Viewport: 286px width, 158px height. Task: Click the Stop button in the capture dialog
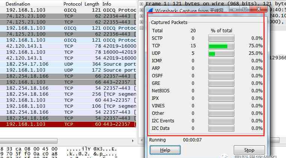[249, 150]
